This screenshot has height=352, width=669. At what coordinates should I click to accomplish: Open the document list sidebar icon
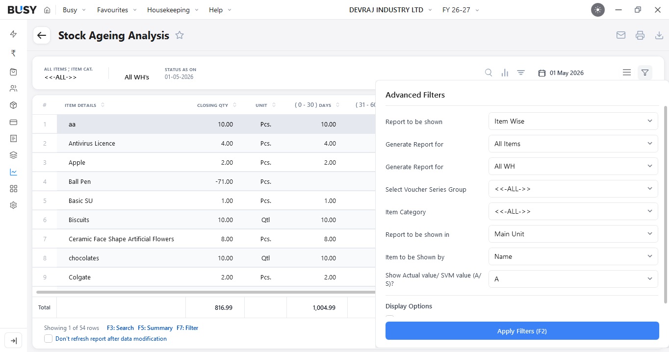(13, 139)
